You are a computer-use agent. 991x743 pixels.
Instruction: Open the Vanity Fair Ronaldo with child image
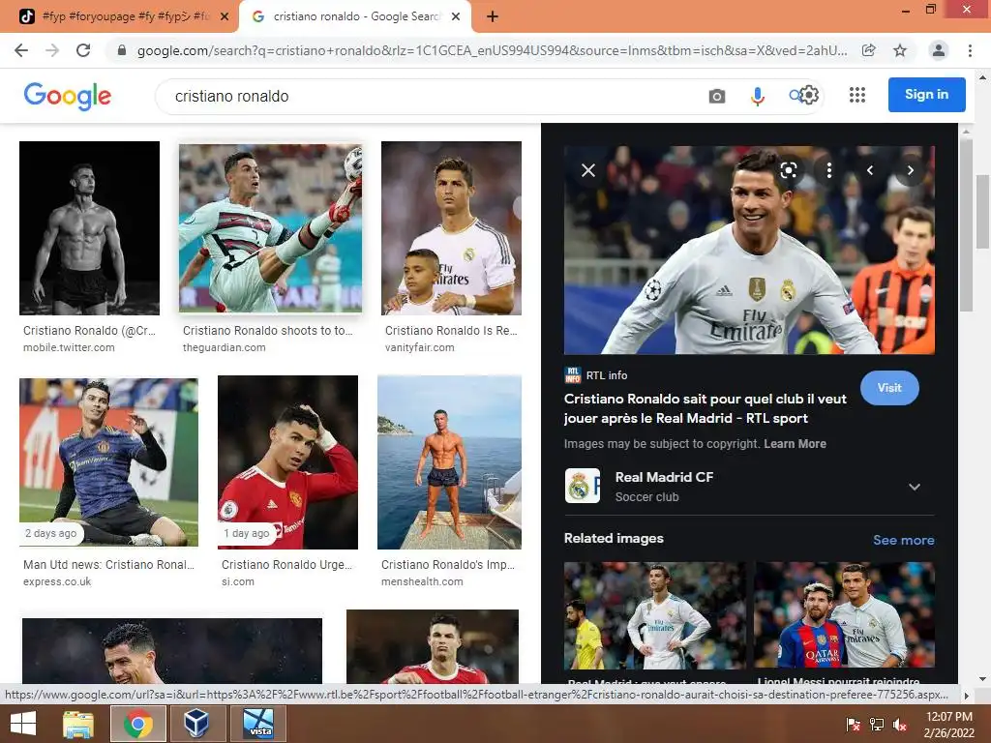(x=451, y=228)
